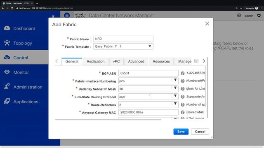The height and width of the screenshot is (148, 264).
Task: Click the BGP ASN field
Action: 148,73
